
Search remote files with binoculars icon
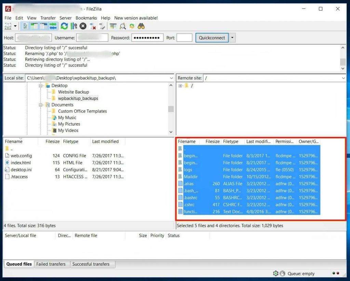[141, 26]
